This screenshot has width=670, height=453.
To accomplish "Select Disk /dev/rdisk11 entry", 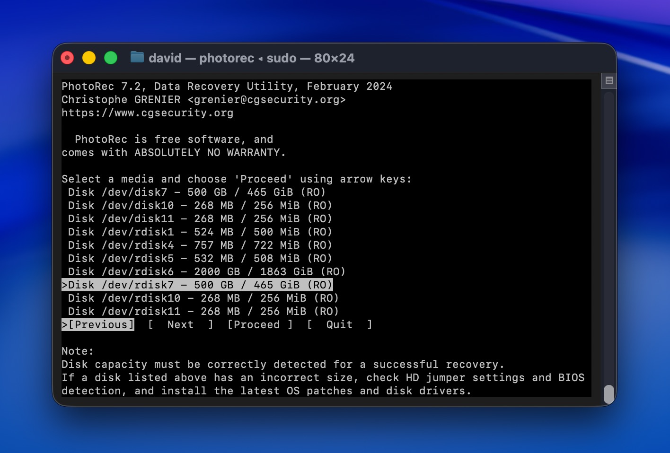I will pyautogui.click(x=203, y=311).
